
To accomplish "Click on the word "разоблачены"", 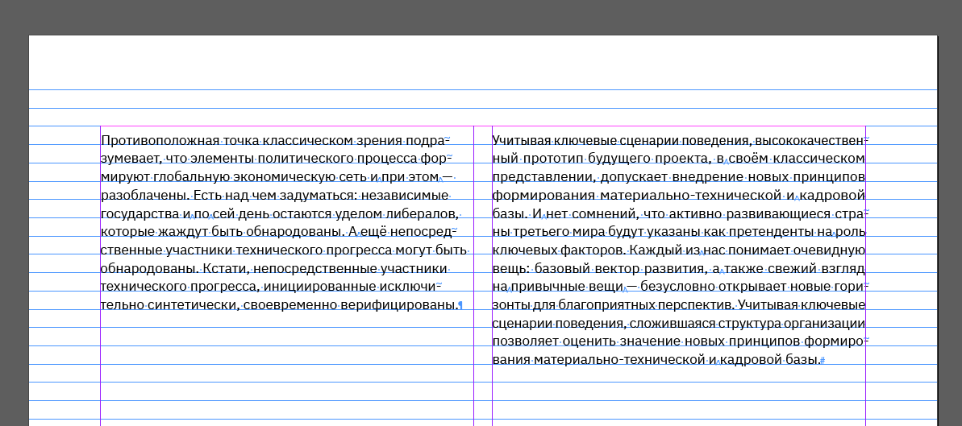I will click(145, 196).
